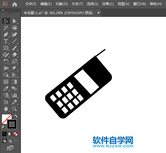Open the 帮助(H) menu
This screenshot has height=153, width=166.
156,4
